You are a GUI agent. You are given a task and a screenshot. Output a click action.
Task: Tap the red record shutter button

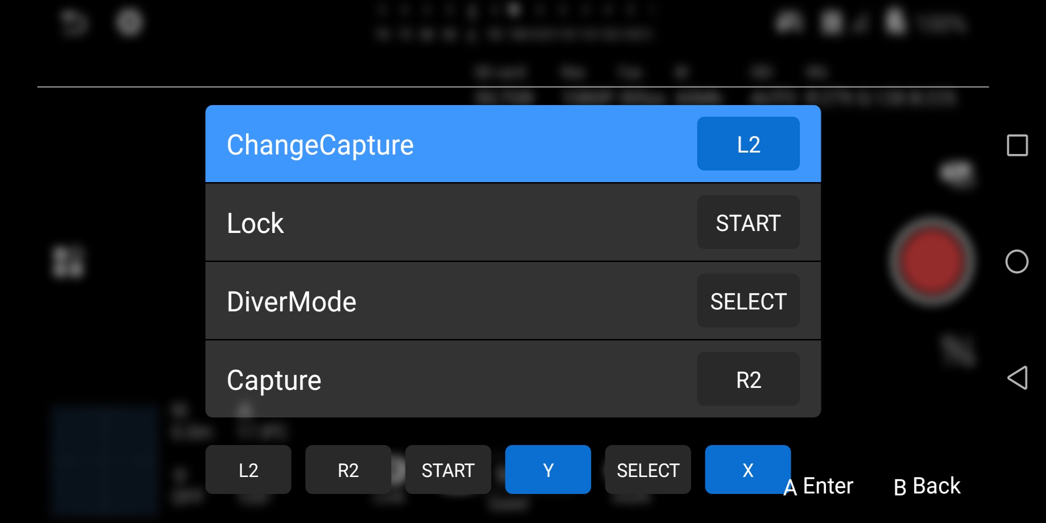point(932,261)
